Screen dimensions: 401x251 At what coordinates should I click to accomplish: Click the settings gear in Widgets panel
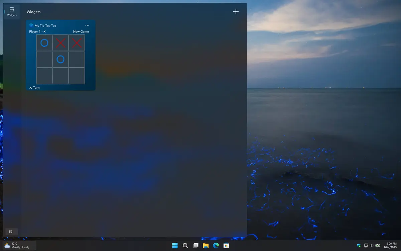point(11,231)
